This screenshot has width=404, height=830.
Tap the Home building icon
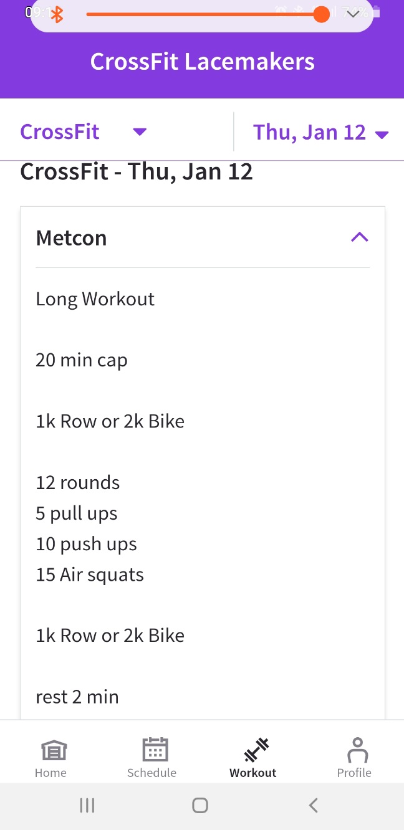point(54,750)
